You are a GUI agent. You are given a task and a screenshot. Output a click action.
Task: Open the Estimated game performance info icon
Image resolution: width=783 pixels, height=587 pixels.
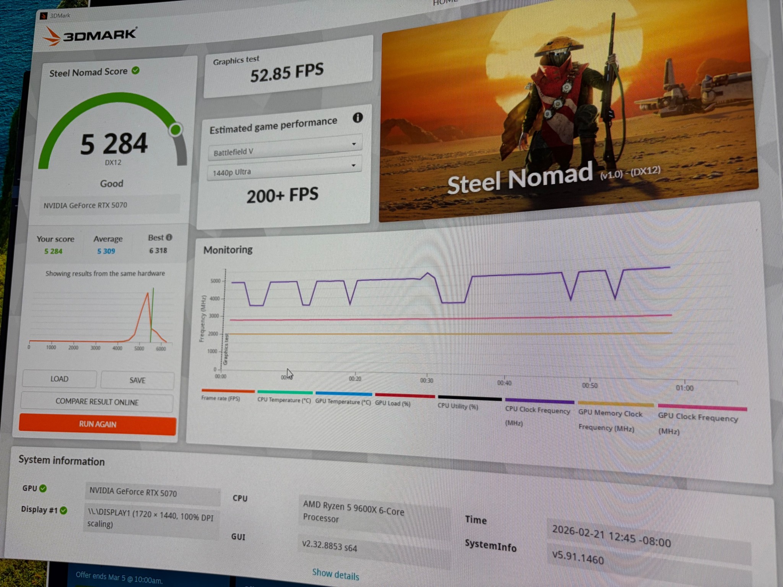click(x=357, y=117)
